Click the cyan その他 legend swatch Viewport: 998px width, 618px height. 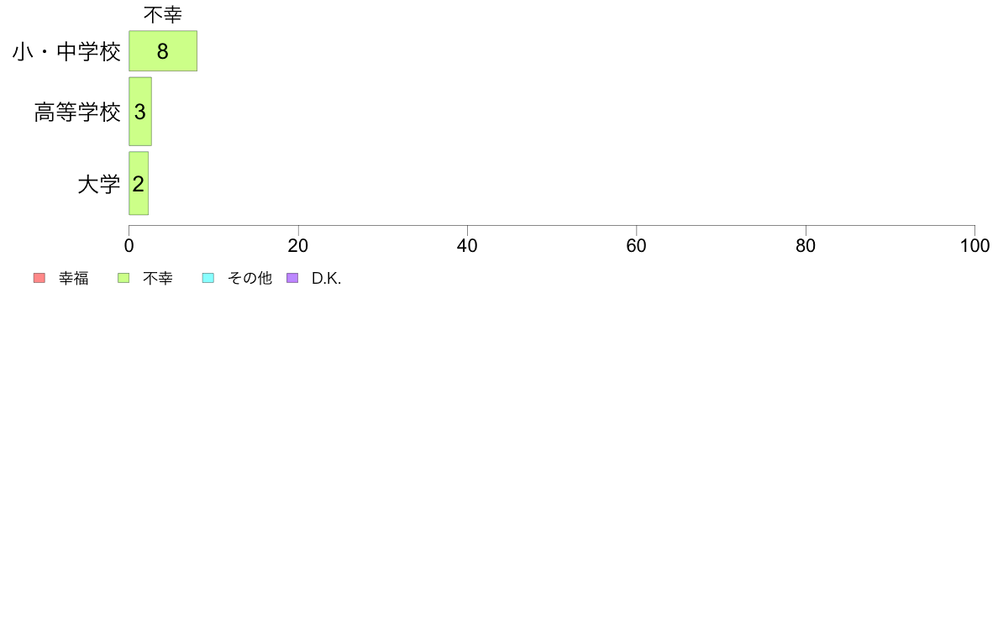point(208,278)
